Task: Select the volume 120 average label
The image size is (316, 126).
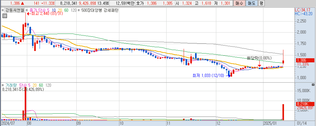Action: tap(48, 85)
